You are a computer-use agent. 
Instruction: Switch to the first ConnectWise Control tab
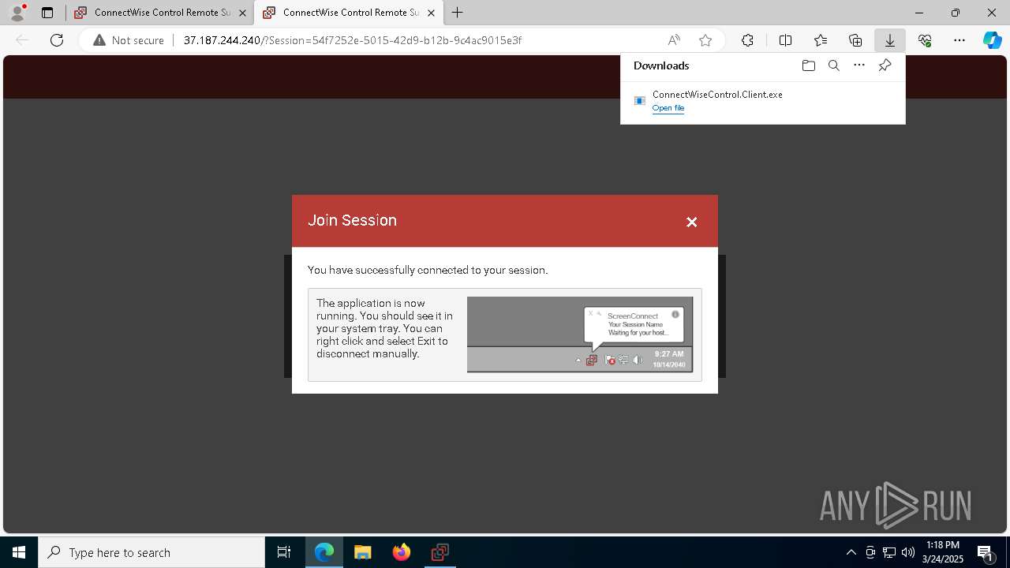(x=160, y=13)
